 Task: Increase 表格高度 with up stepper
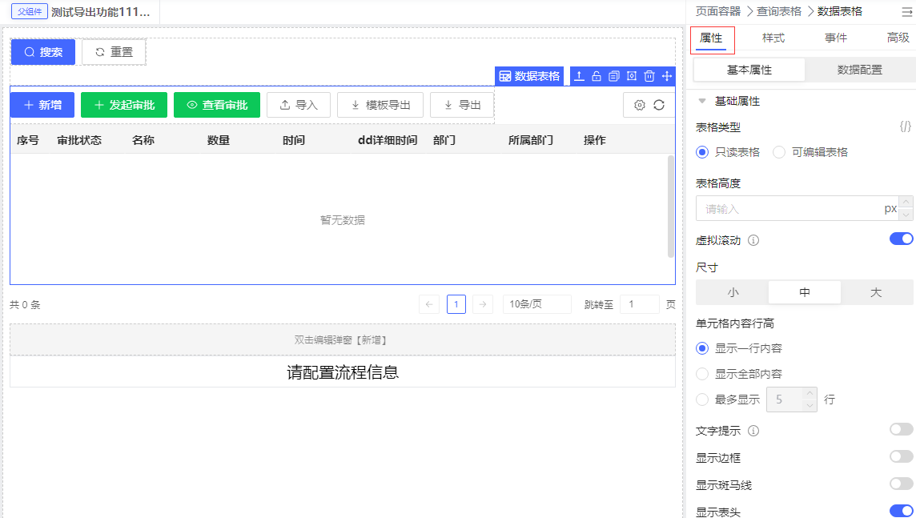tap(906, 202)
